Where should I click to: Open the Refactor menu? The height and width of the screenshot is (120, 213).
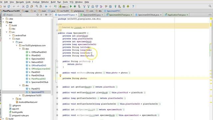[x=45, y=2]
